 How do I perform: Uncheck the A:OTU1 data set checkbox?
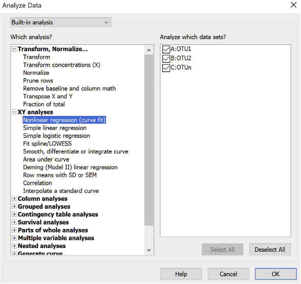click(166, 49)
